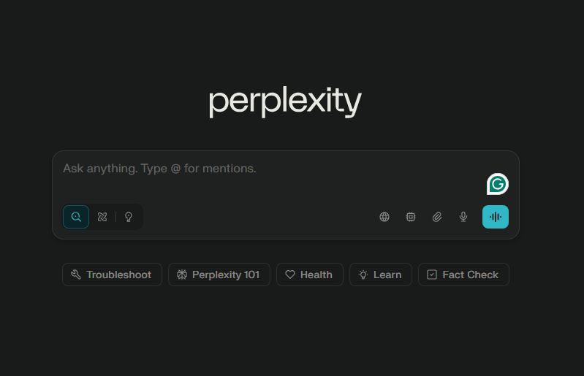
Task: Open the Grammarly extension icon
Action: 498,184
